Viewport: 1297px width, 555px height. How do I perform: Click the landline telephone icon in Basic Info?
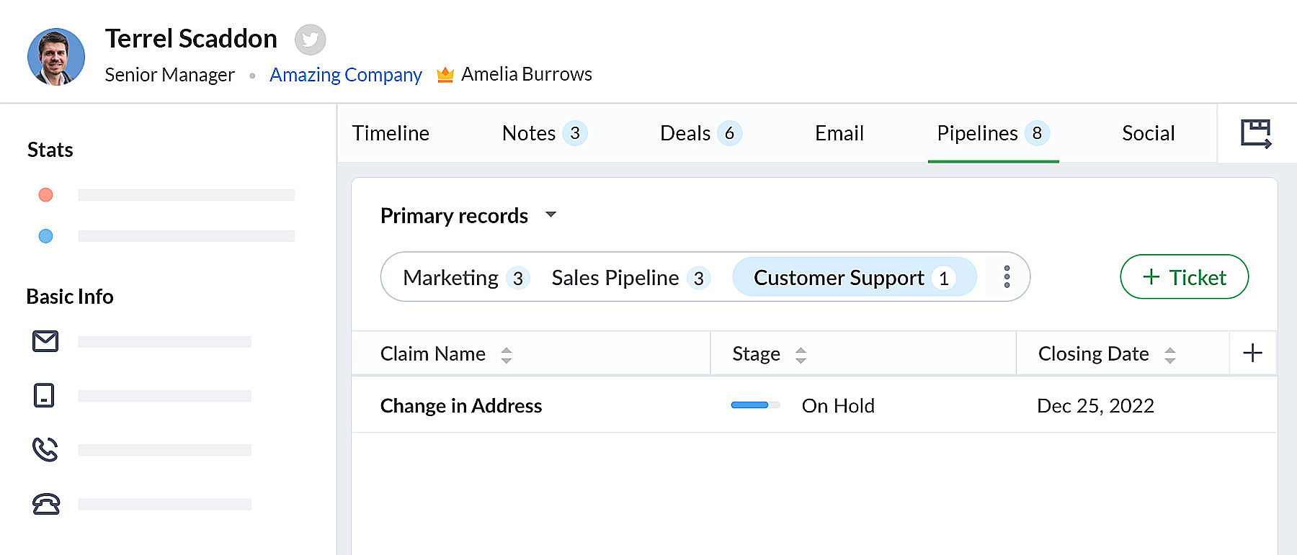coord(45,504)
